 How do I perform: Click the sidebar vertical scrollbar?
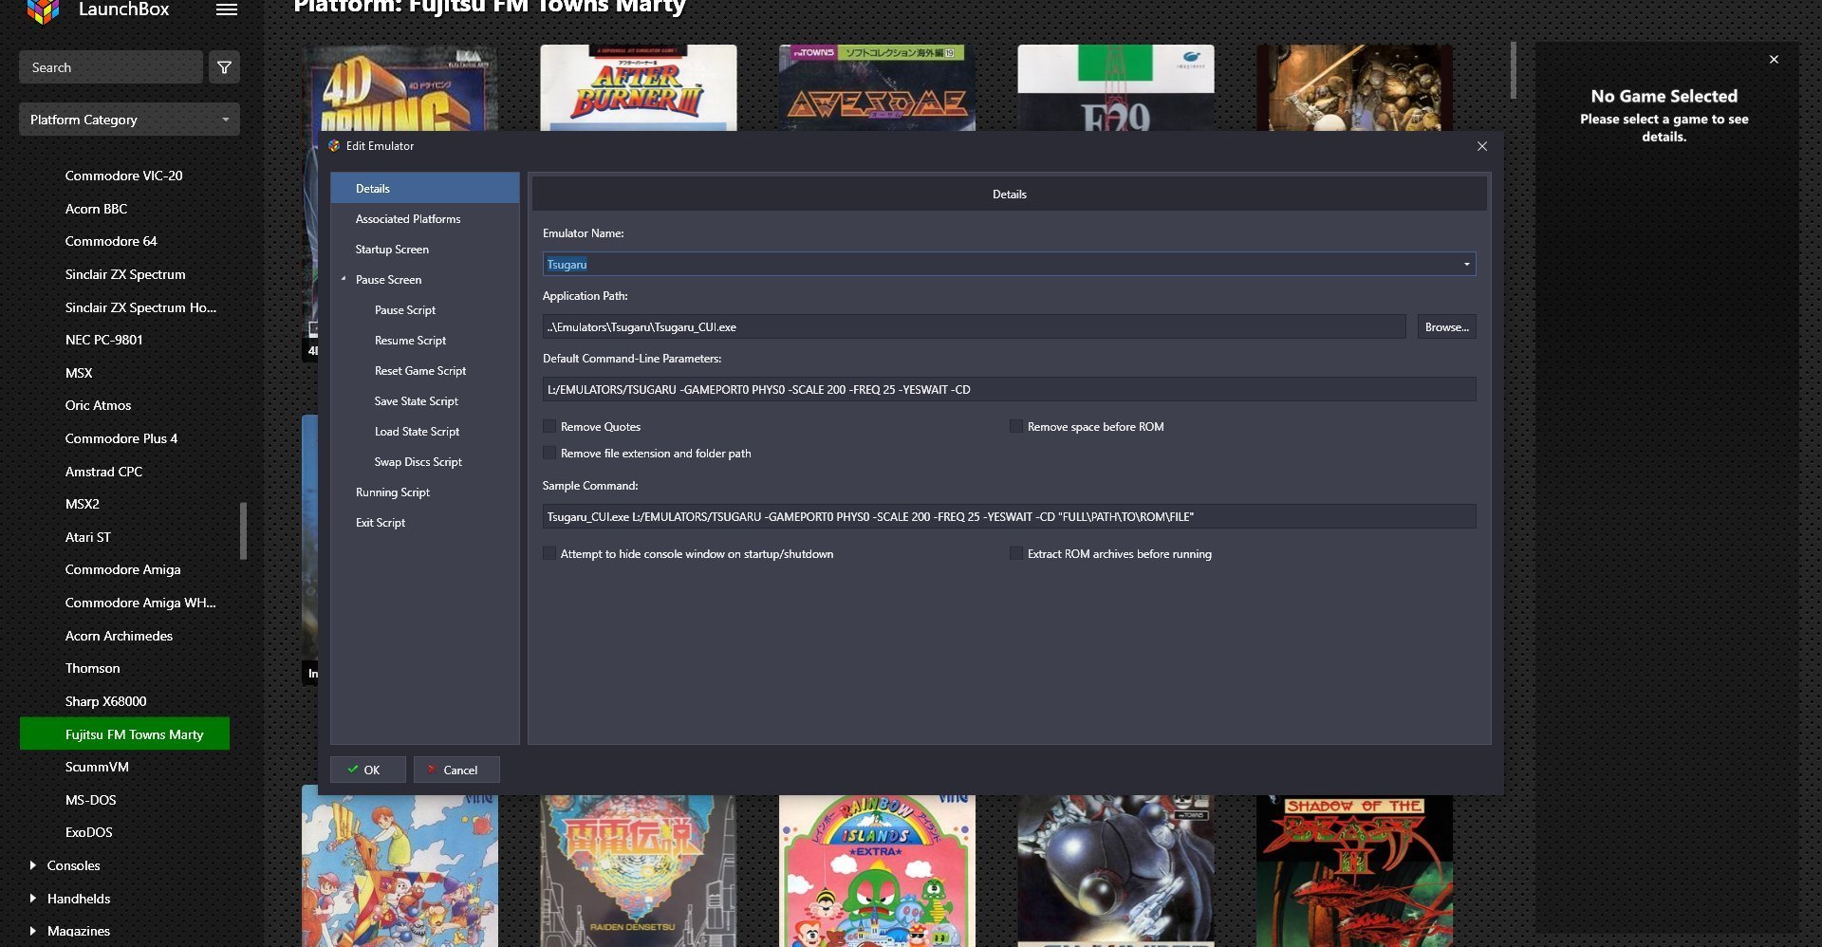point(244,531)
